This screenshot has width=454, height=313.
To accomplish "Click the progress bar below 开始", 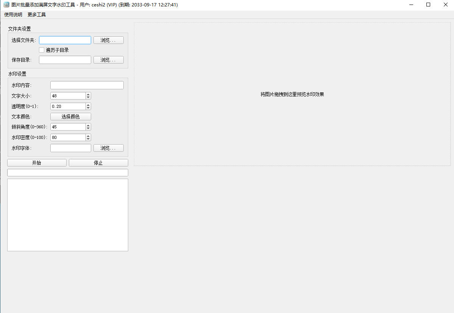I will tap(68, 173).
